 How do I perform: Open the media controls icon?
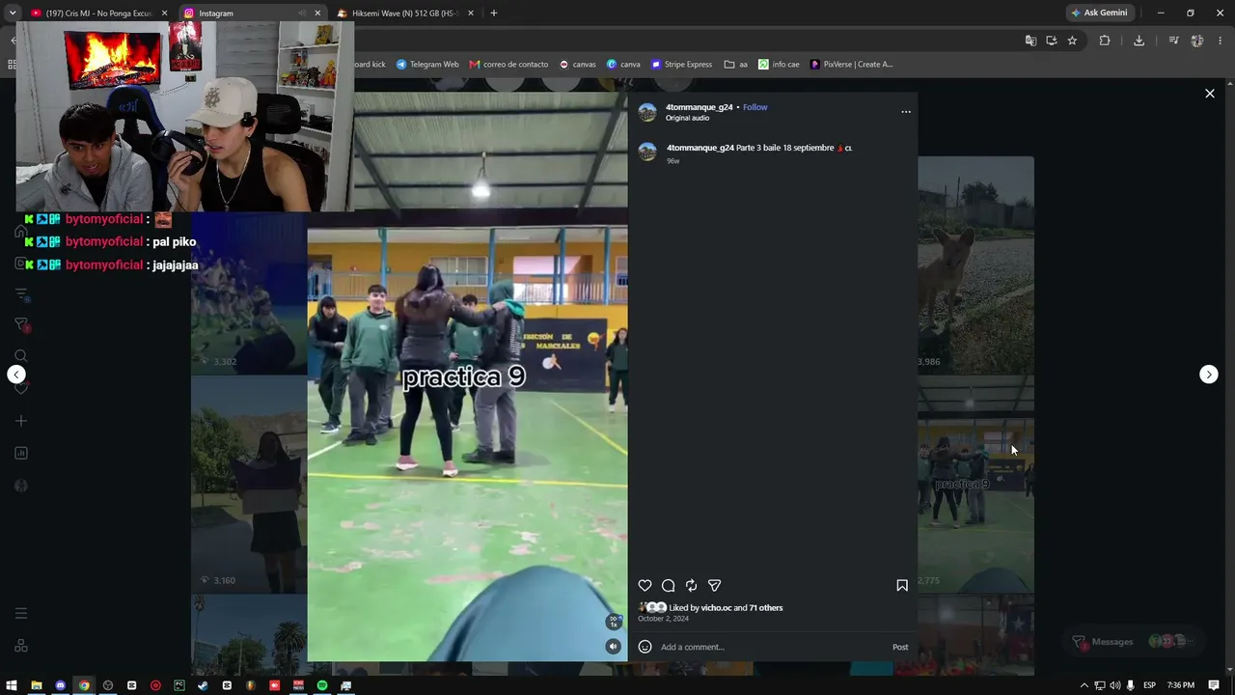coord(1173,41)
